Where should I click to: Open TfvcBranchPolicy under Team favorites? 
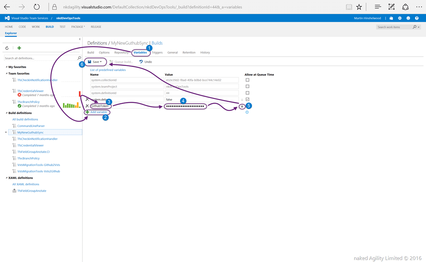coord(28,102)
